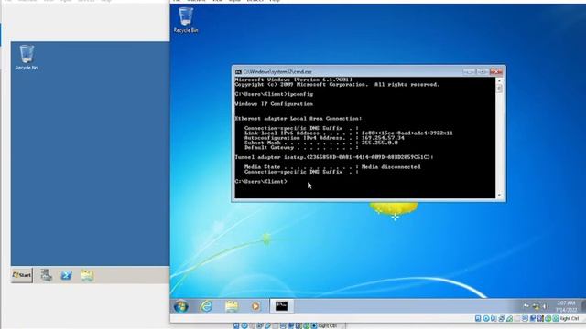
Task: Click the VirtualBox mouse integration indicator
Action: (548, 319)
